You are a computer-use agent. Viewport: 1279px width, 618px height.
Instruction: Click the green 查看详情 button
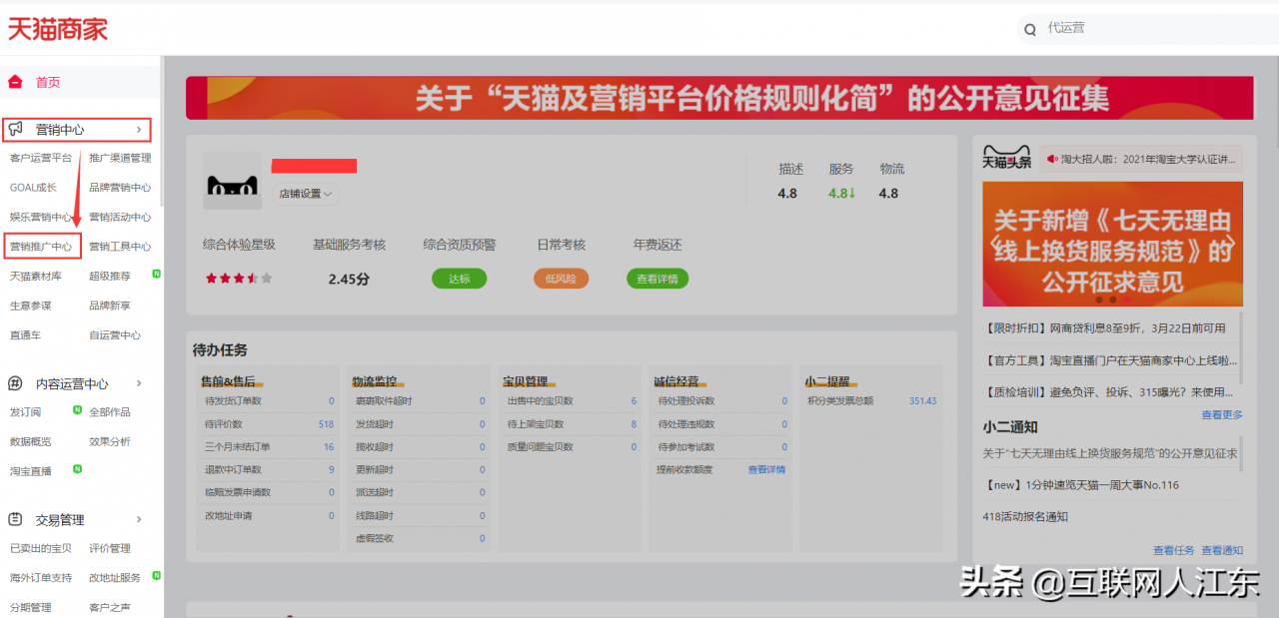pyautogui.click(x=657, y=279)
